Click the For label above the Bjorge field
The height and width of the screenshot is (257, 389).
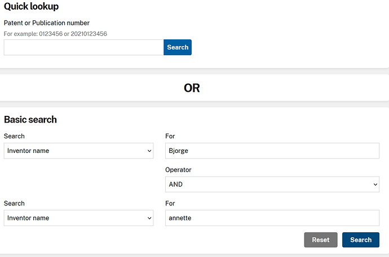[x=170, y=136]
